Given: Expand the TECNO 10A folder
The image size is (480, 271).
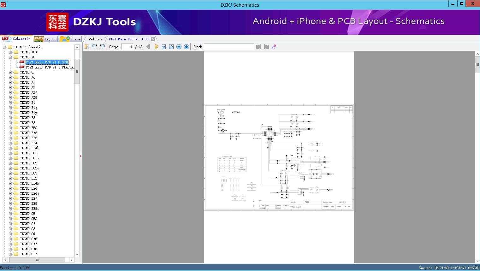Looking at the screenshot, I should tap(10, 52).
